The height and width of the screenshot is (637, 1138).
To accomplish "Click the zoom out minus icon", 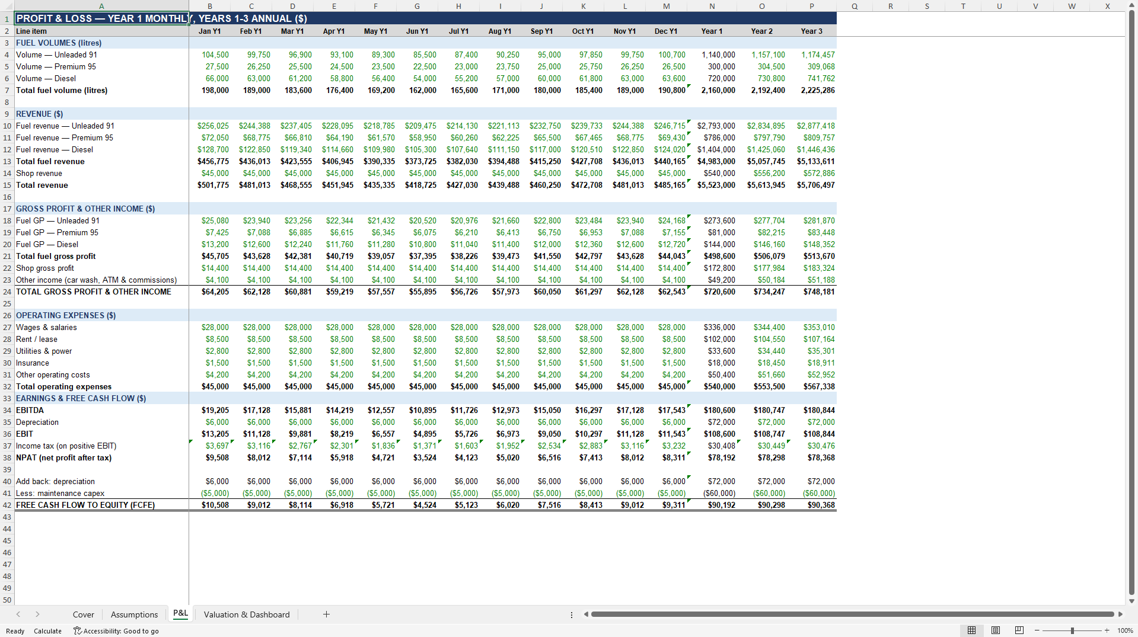I will (x=1037, y=630).
